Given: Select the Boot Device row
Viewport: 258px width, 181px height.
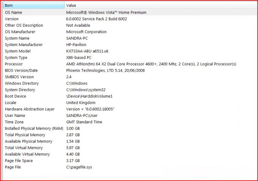Looking at the screenshot, I should (15, 96).
